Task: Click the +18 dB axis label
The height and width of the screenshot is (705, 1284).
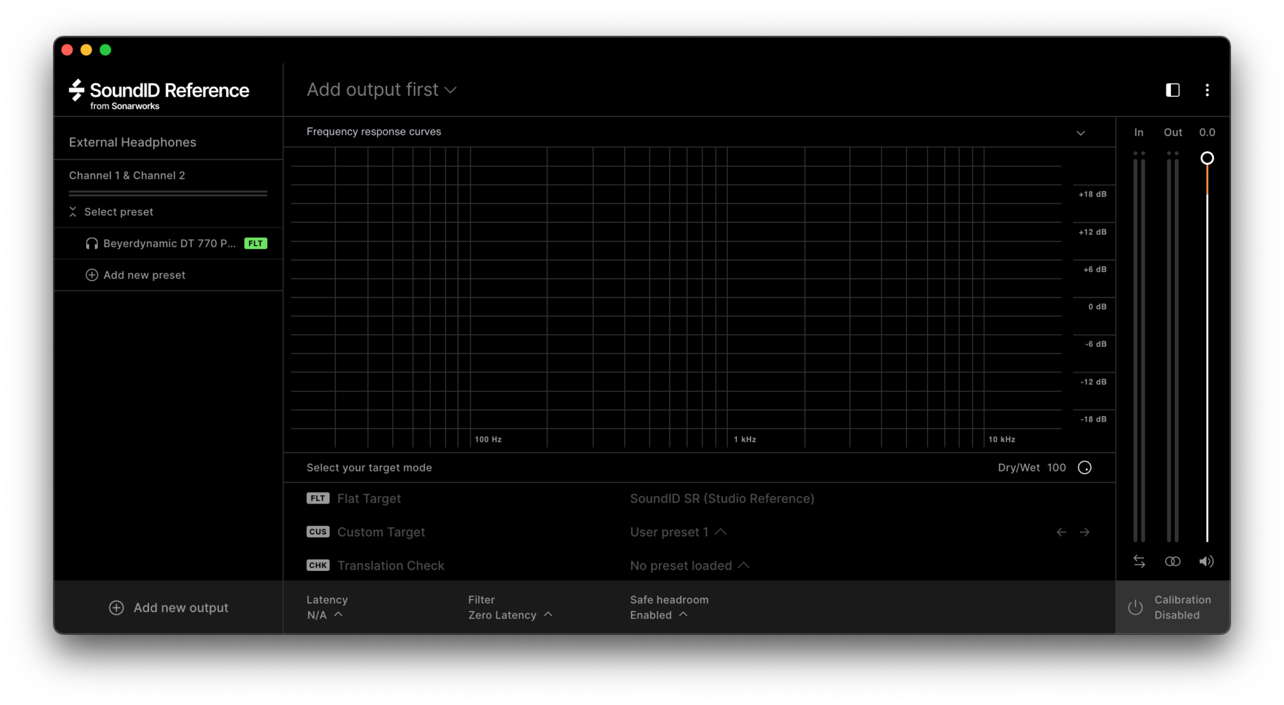Action: click(1092, 194)
